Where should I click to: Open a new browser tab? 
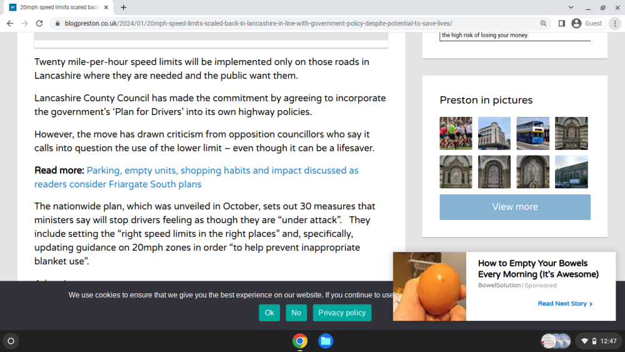click(x=124, y=7)
